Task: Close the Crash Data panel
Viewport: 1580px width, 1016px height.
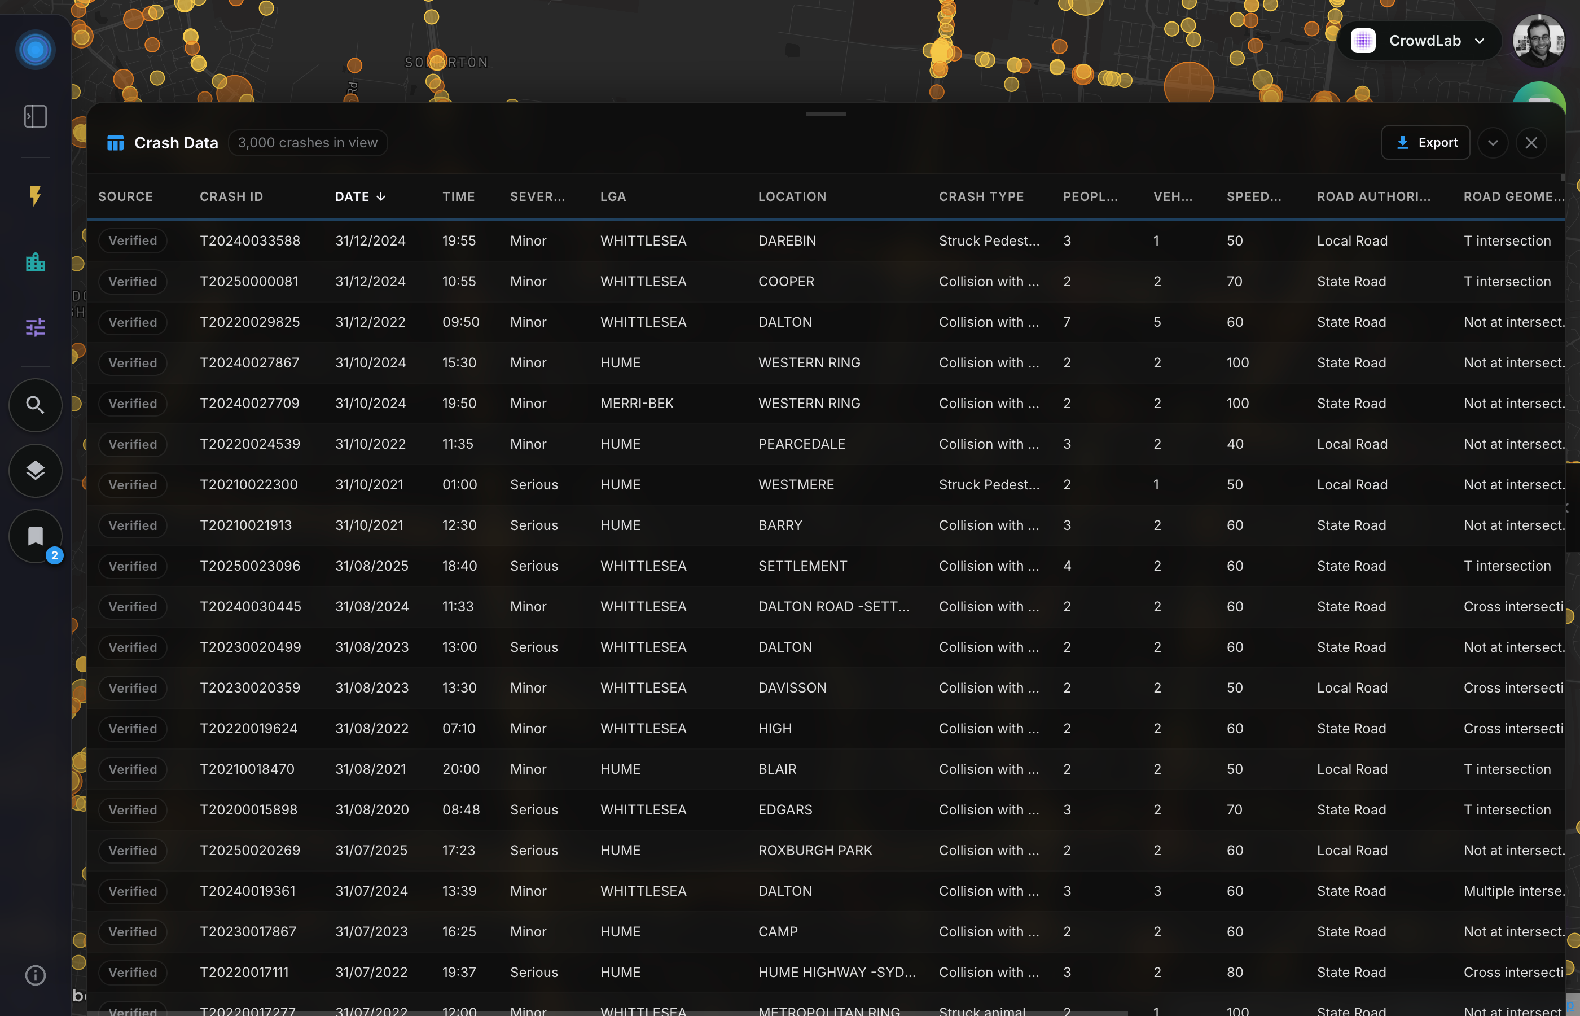Action: pos(1531,143)
